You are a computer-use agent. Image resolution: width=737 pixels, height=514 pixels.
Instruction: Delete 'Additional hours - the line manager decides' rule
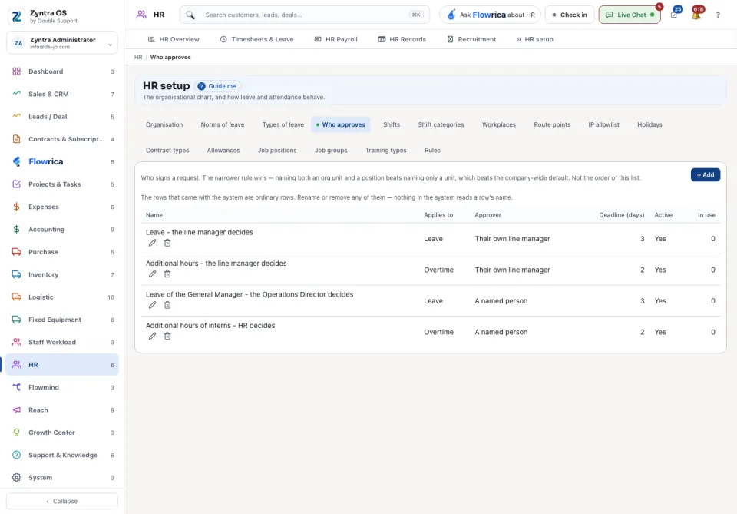[x=167, y=274]
